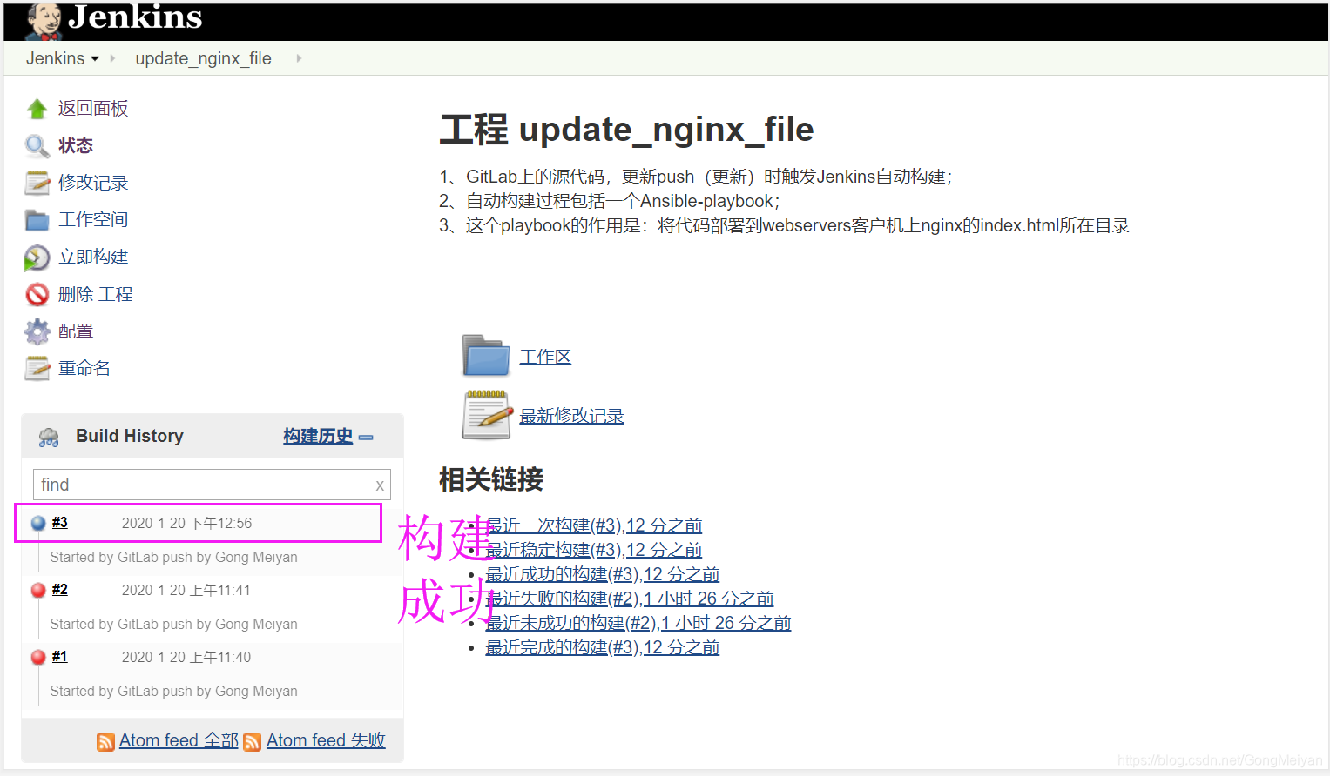Click the red failure ball of build #2

coord(38,591)
